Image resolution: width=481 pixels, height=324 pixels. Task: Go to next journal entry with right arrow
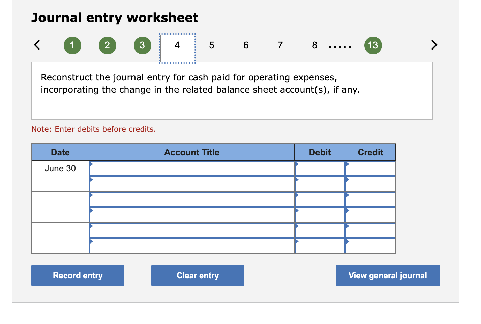(x=434, y=45)
